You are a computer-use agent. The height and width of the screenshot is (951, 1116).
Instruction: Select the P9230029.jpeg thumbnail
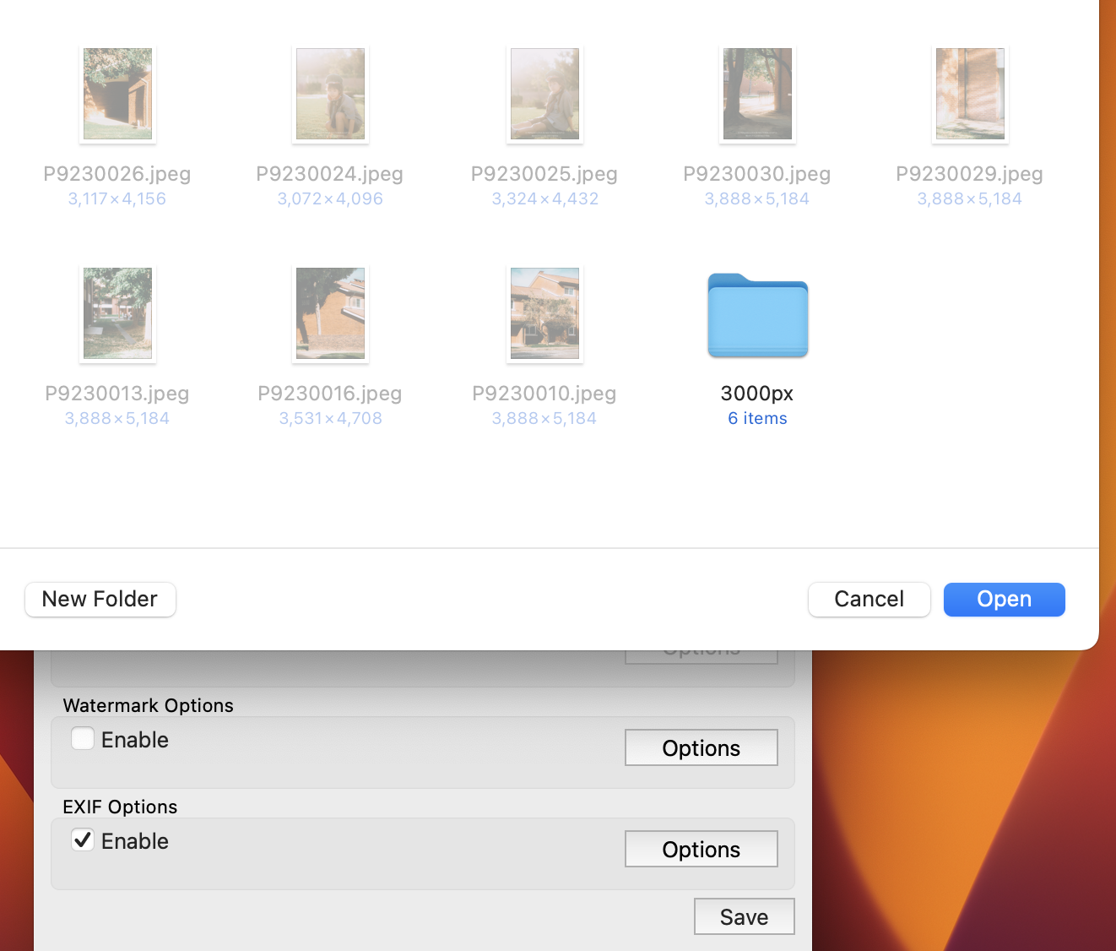[970, 94]
